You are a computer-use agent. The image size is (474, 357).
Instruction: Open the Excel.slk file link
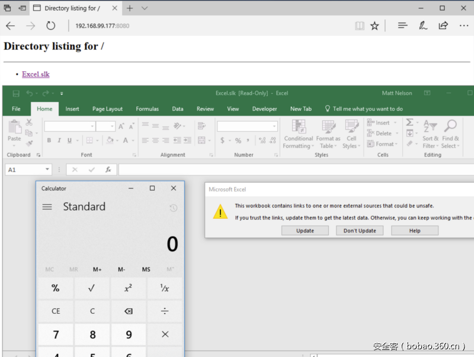point(36,74)
